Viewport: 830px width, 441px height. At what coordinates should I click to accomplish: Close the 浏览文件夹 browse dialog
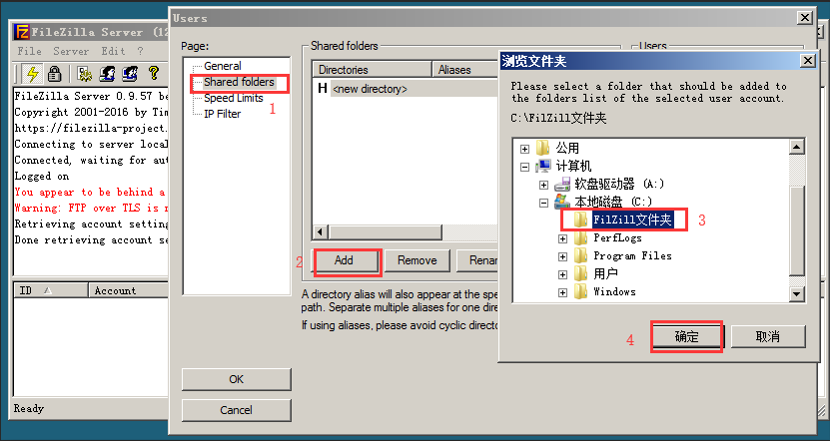pos(807,61)
